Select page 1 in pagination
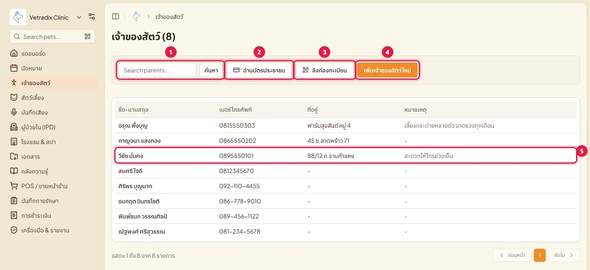This screenshot has height=270, width=590. pyautogui.click(x=540, y=255)
